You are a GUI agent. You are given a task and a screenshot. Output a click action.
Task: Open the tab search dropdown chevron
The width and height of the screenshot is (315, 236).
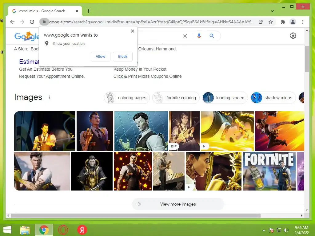pos(272,11)
